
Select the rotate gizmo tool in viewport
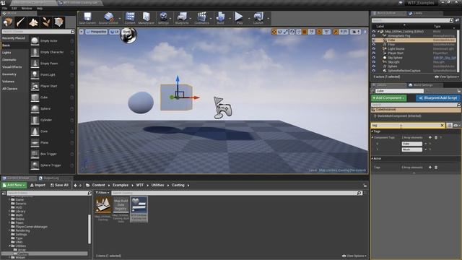coord(279,32)
